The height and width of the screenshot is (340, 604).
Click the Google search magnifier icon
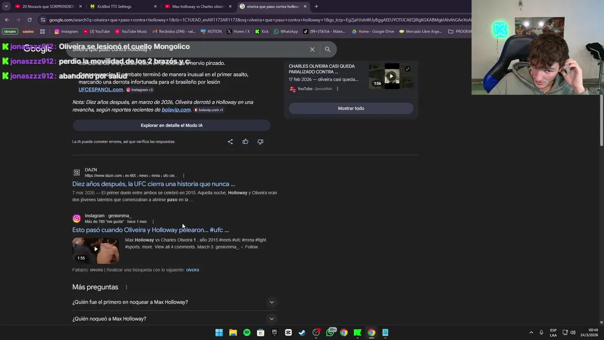[327, 49]
